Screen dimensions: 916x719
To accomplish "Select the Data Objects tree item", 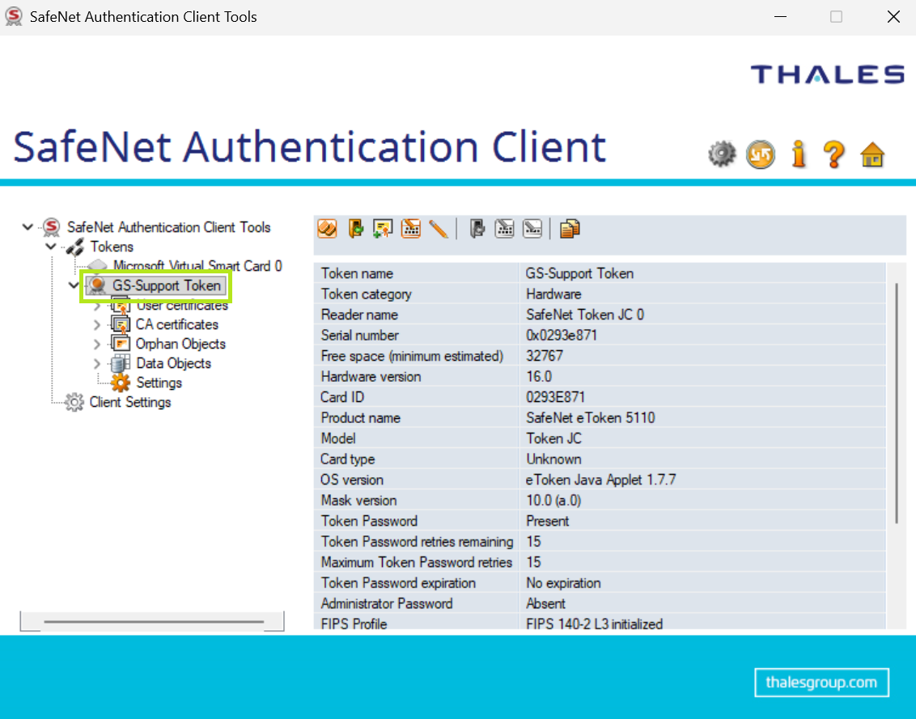I will (x=173, y=363).
